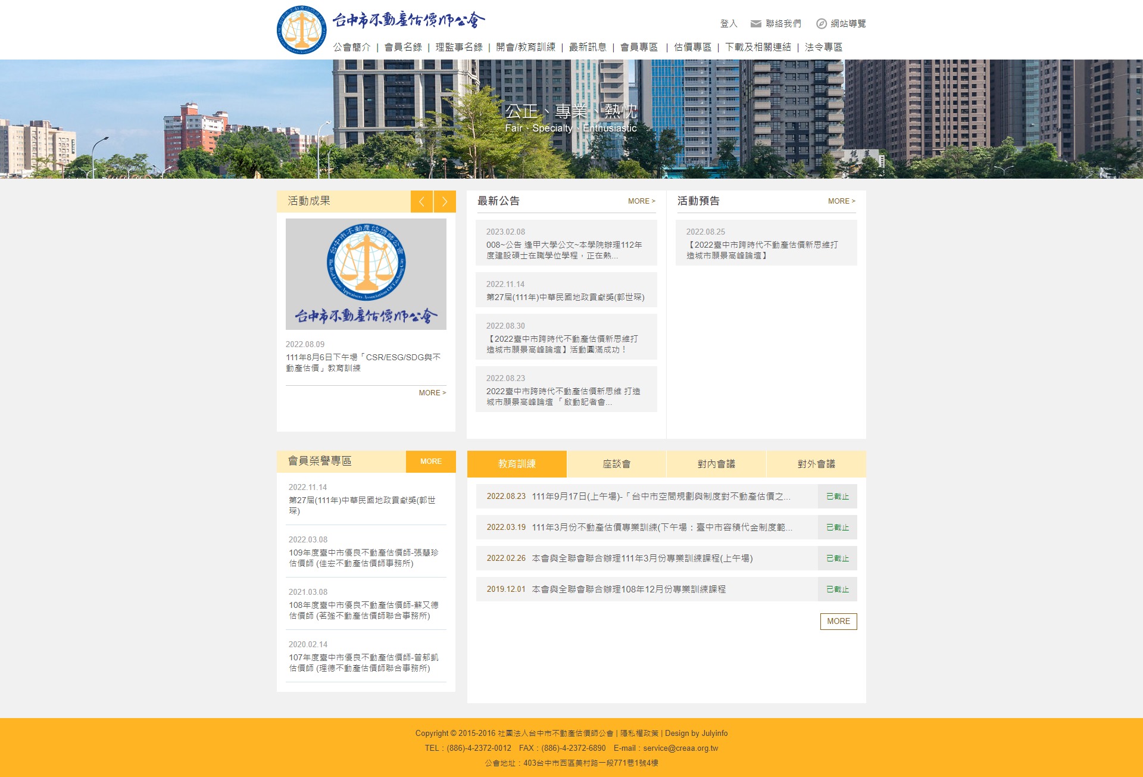Open the 隱私權政策 footer link

click(x=639, y=733)
